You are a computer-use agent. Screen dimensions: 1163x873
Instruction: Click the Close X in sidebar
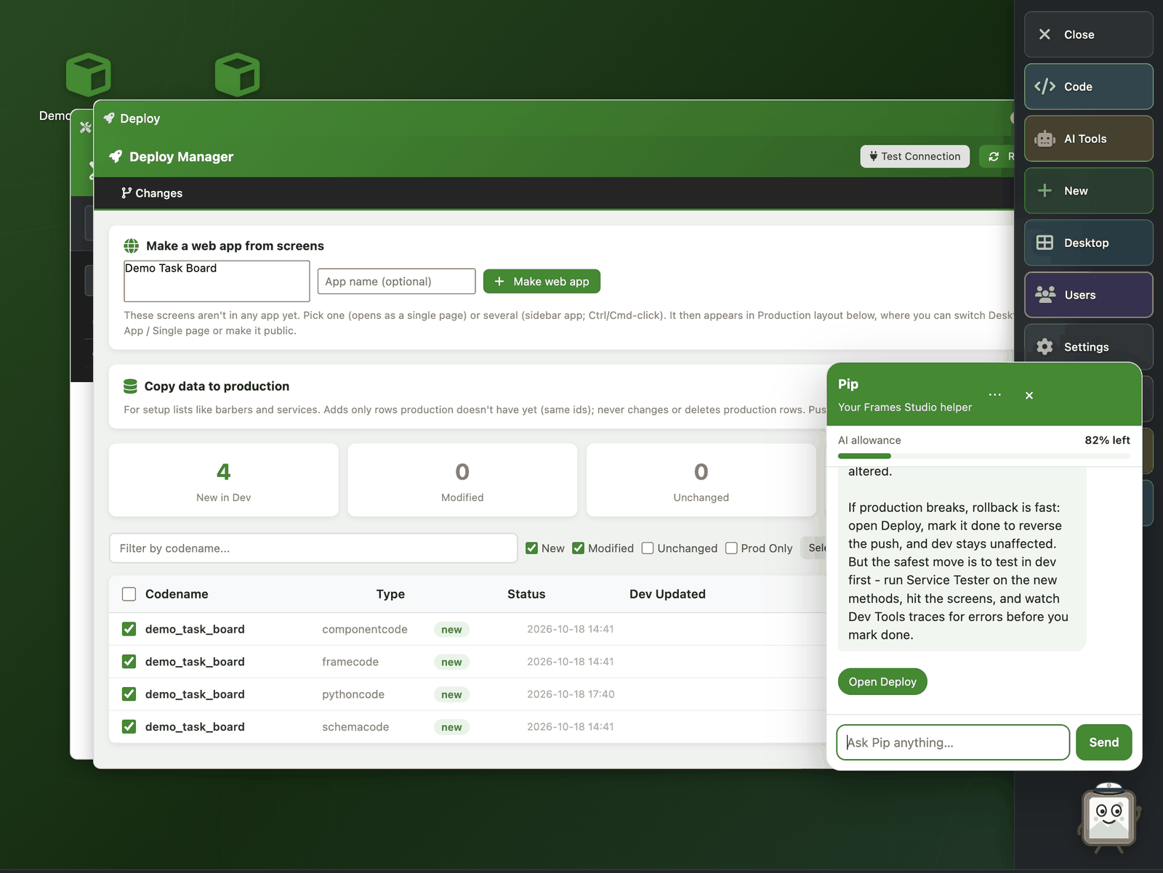point(1045,34)
